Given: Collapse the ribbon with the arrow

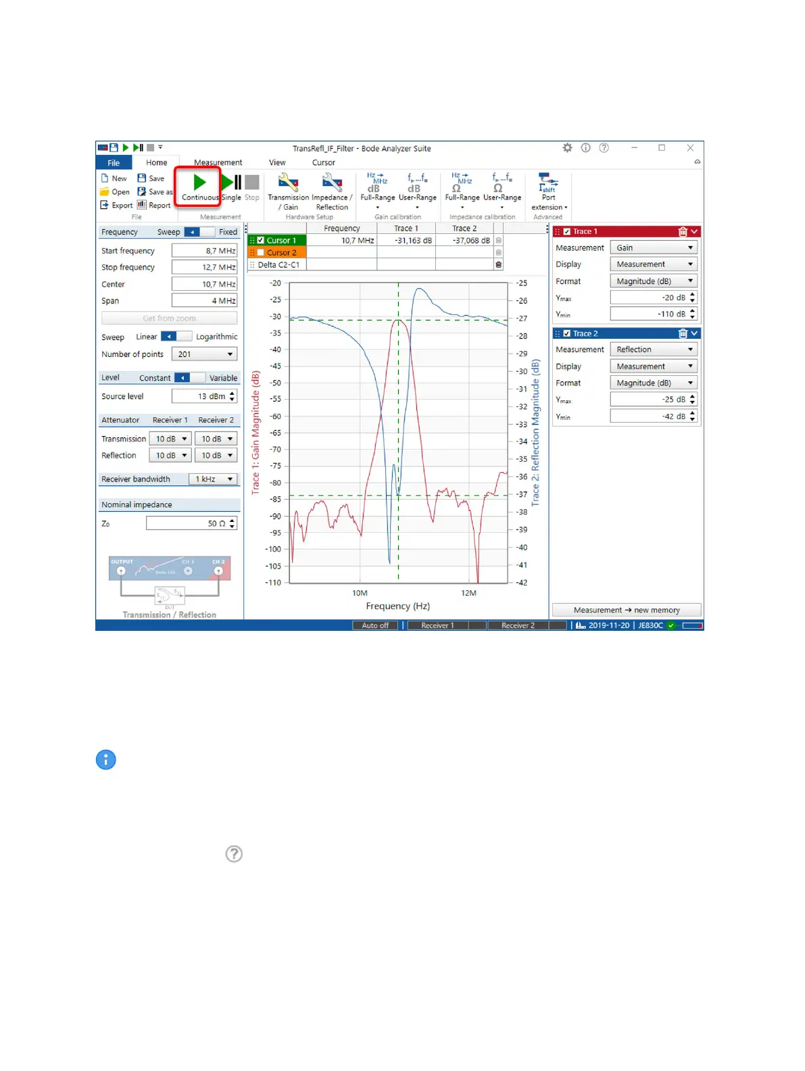Looking at the screenshot, I should point(697,162).
